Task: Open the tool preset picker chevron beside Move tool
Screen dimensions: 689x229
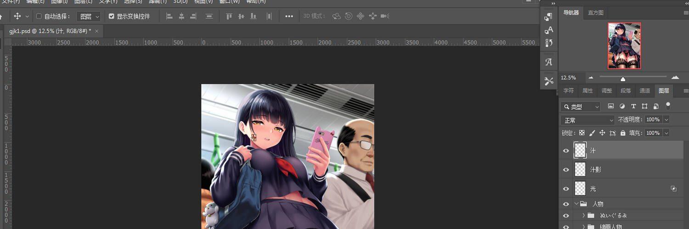Action: 27,17
